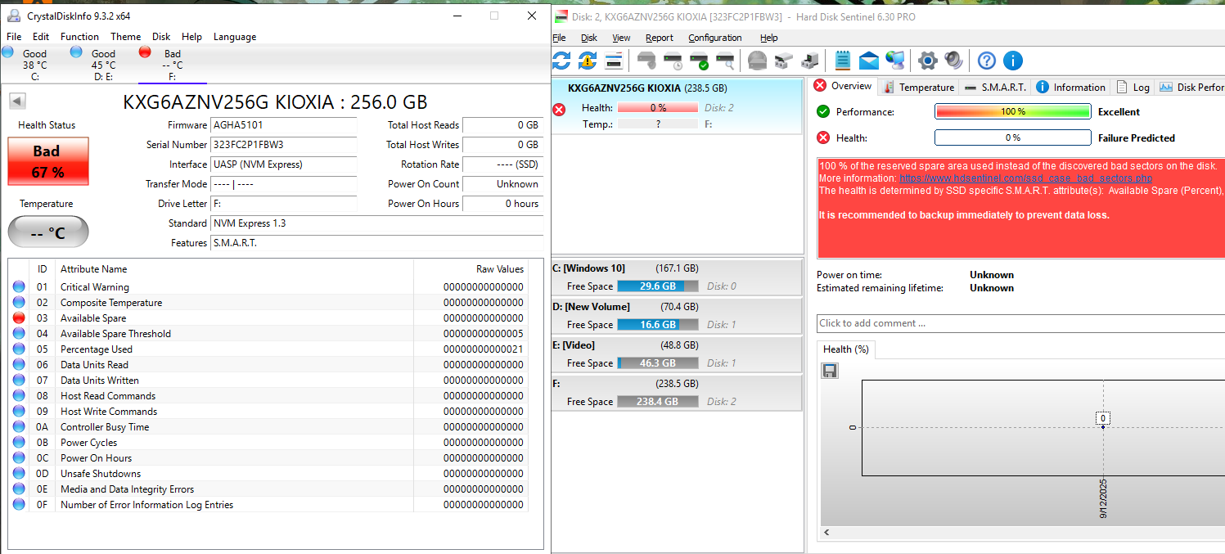
Task: Select the E: [Video] partition
Action: [x=677, y=354]
